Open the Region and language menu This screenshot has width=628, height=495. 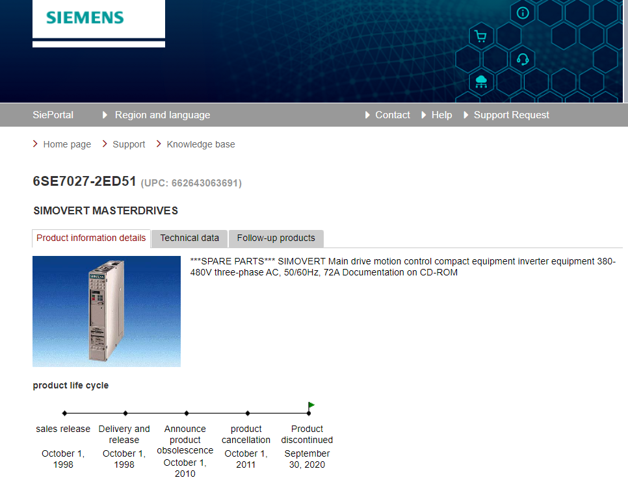point(162,115)
